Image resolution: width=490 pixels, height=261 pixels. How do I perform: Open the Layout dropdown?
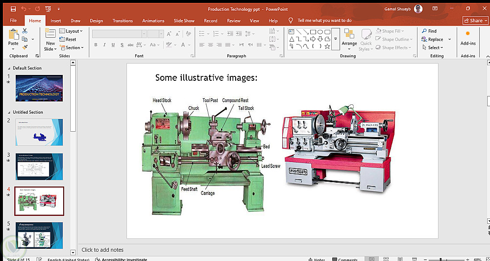(x=71, y=31)
